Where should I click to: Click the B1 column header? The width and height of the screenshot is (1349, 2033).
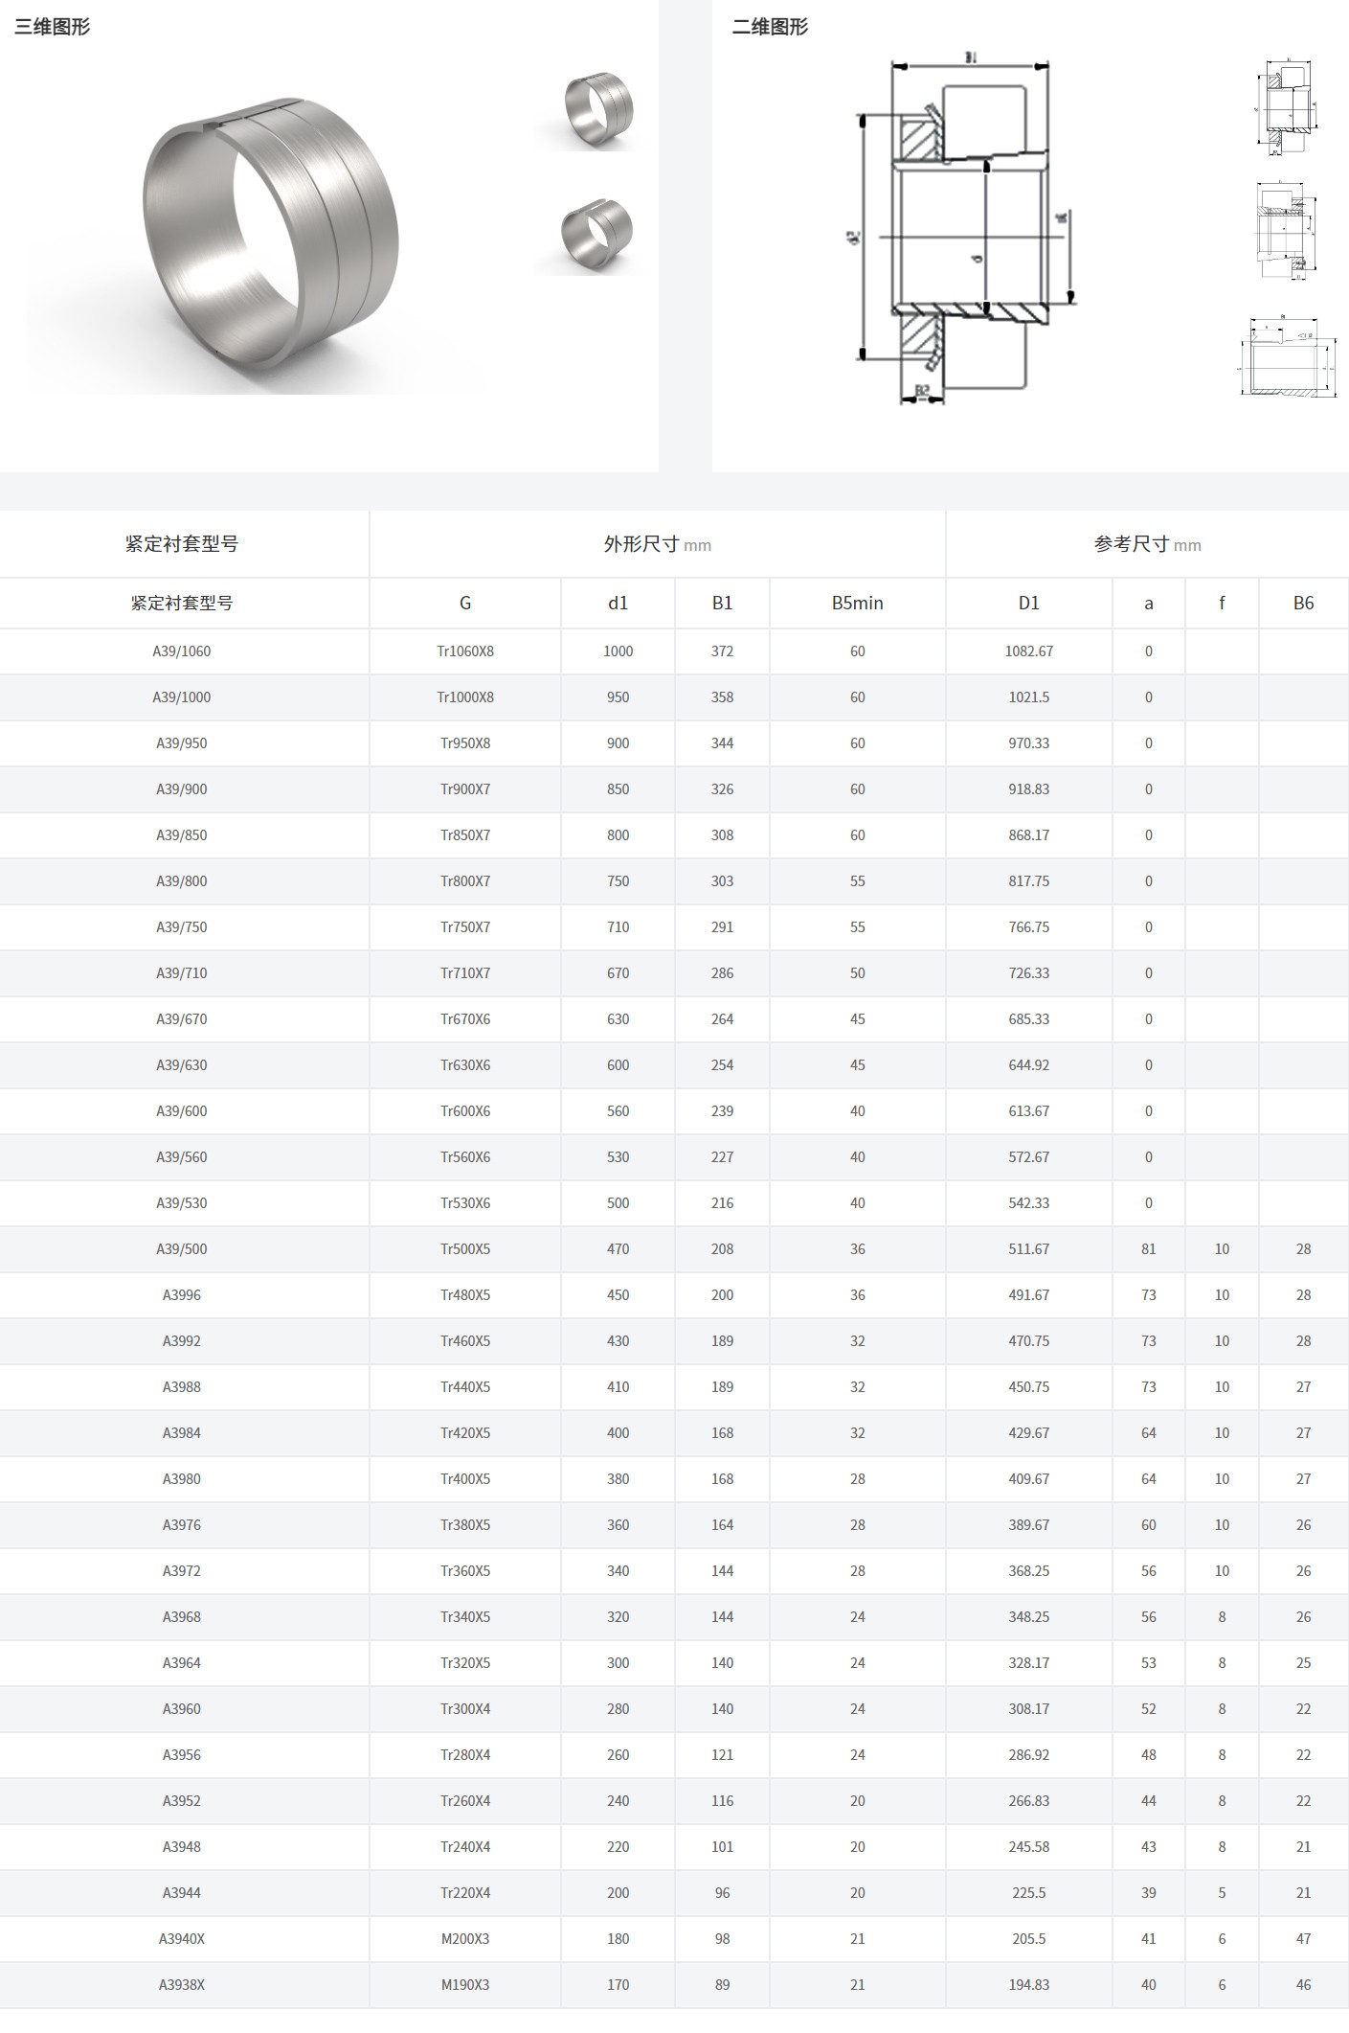(723, 603)
